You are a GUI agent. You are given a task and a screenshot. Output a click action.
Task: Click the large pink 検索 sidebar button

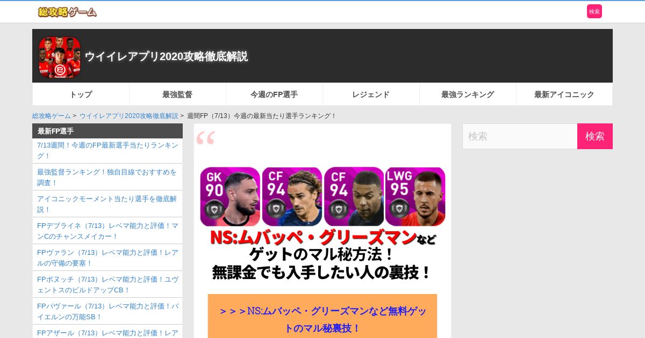595,136
